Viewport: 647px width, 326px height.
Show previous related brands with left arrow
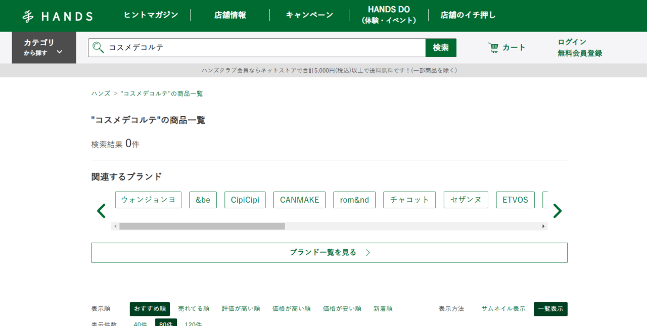101,211
